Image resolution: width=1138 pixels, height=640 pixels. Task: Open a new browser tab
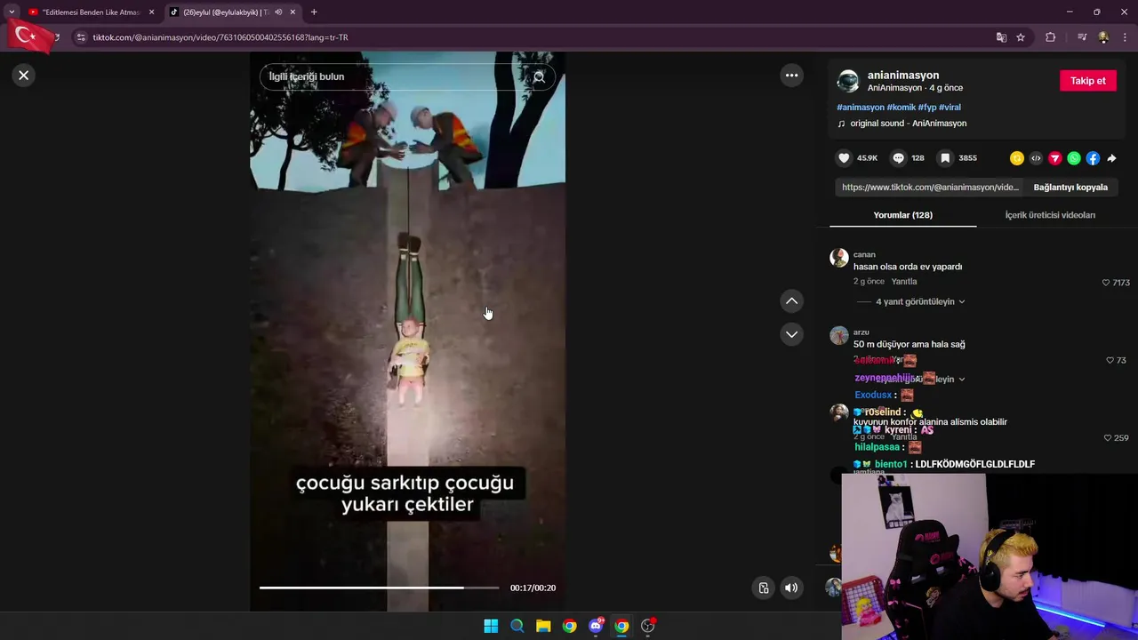(x=314, y=12)
